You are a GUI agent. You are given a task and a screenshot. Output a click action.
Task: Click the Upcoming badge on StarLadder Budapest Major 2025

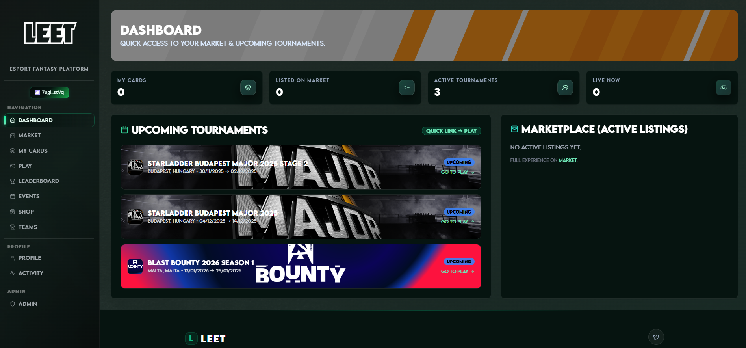[459, 212]
